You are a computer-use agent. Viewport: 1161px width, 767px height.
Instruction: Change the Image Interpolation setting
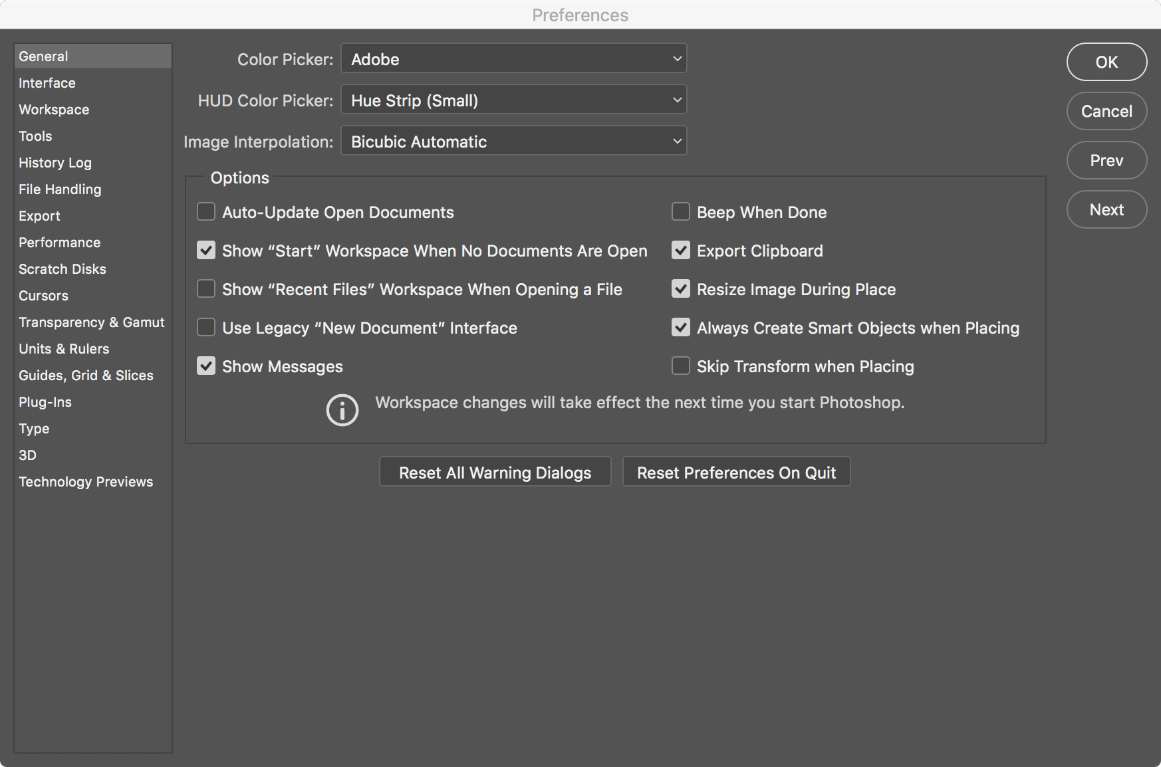click(x=513, y=141)
